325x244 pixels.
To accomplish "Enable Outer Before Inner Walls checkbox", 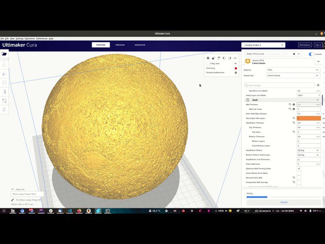I will pos(299,173).
